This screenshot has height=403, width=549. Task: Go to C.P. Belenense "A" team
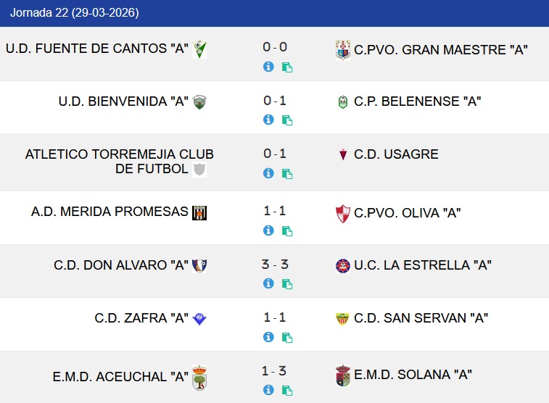pos(418,101)
